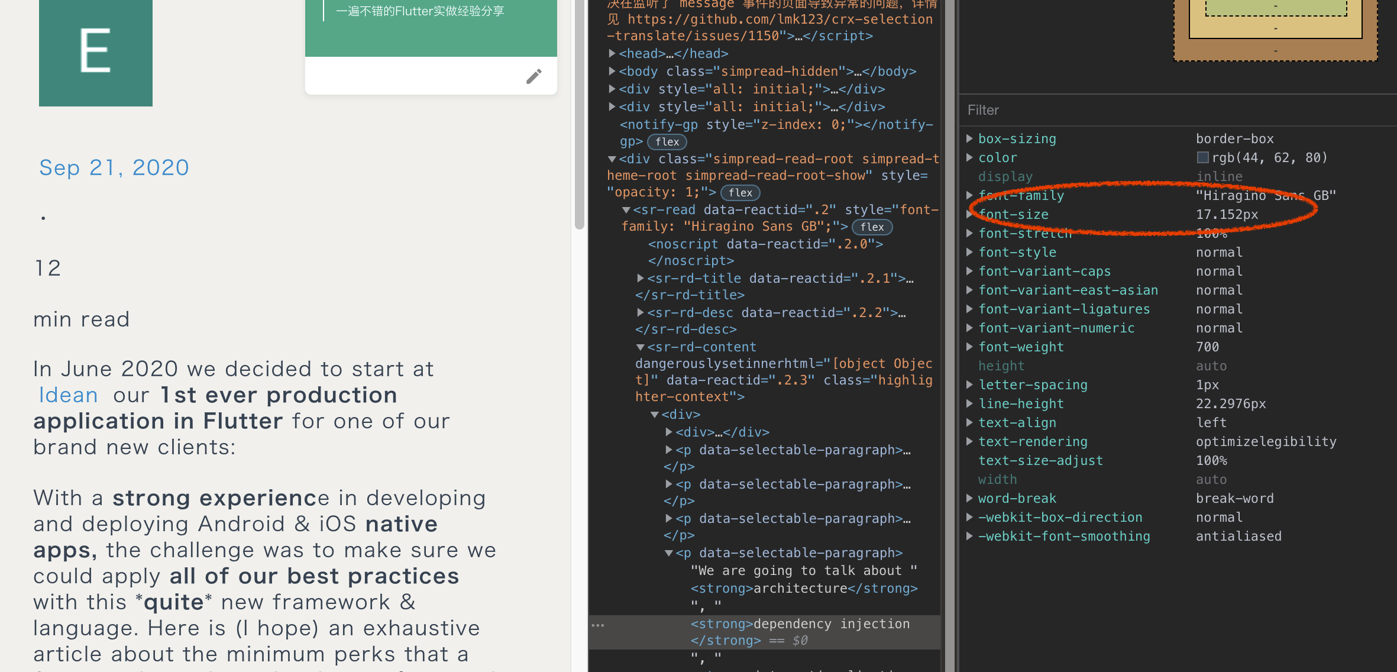Expand the head element node
Screen dimensions: 1397x672
[x=612, y=53]
